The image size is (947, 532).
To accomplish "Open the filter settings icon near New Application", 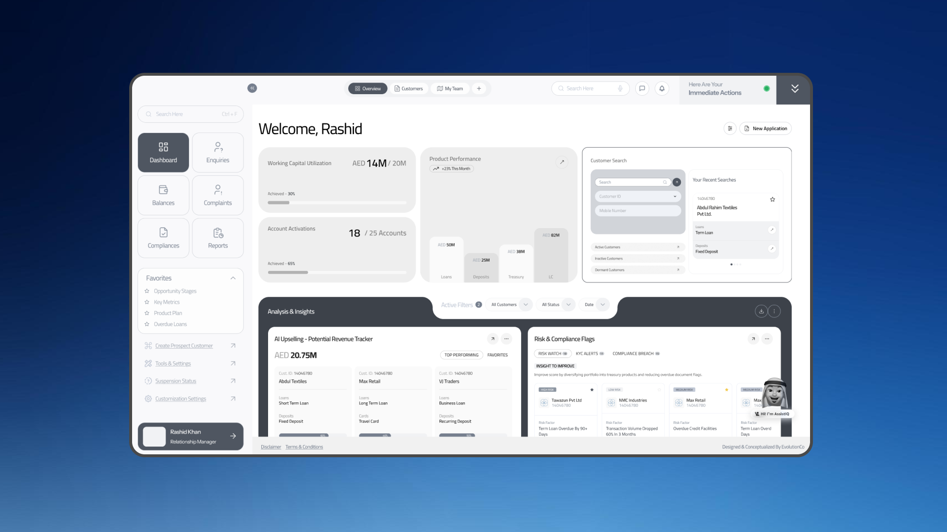I will tap(729, 129).
